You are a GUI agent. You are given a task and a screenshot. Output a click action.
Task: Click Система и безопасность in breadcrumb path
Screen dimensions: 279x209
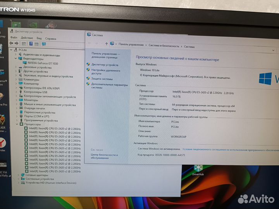coord(164,46)
